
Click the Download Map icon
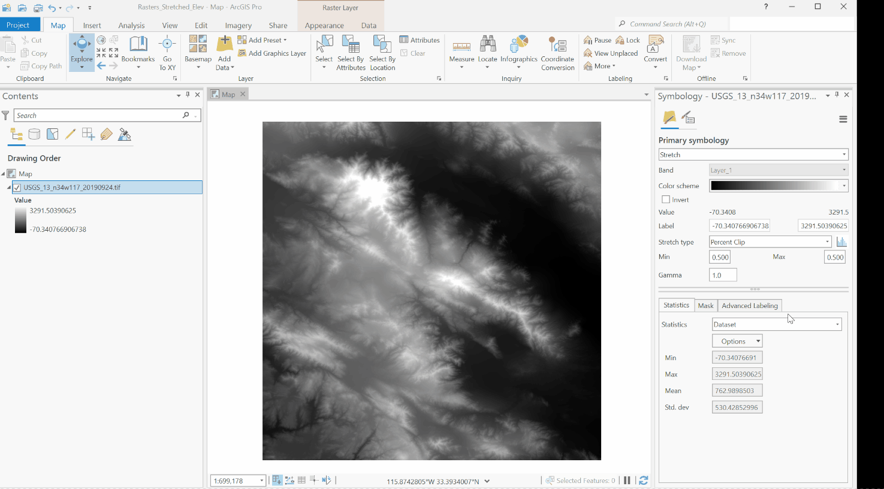(x=691, y=44)
